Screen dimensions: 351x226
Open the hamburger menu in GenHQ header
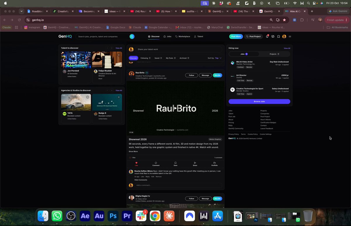(290, 36)
